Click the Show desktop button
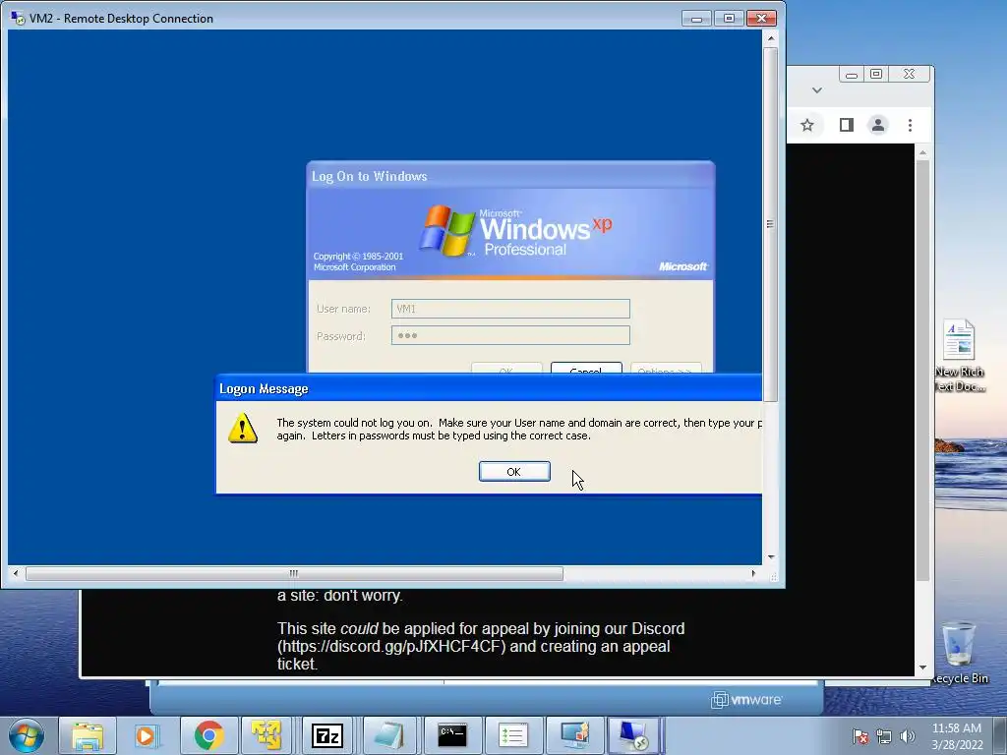Image resolution: width=1007 pixels, height=755 pixels. coord(1000,736)
